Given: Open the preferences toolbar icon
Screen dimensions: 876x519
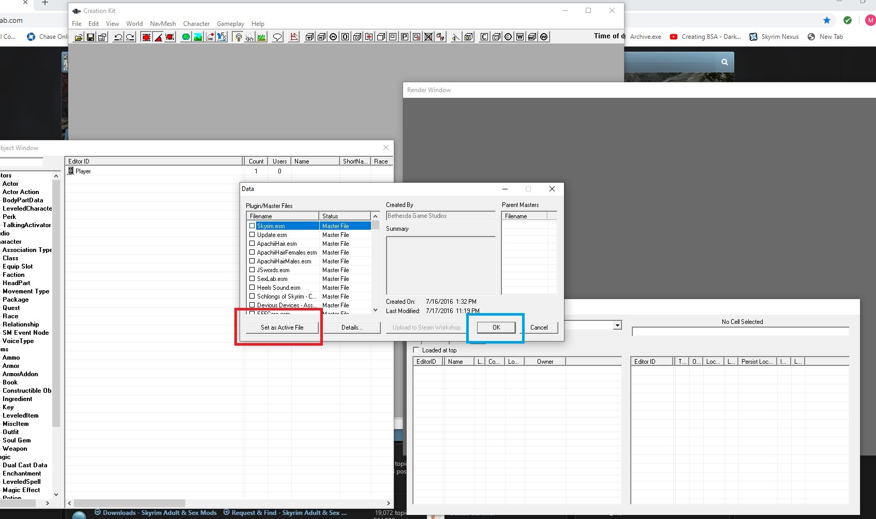Looking at the screenshot, I should point(102,37).
